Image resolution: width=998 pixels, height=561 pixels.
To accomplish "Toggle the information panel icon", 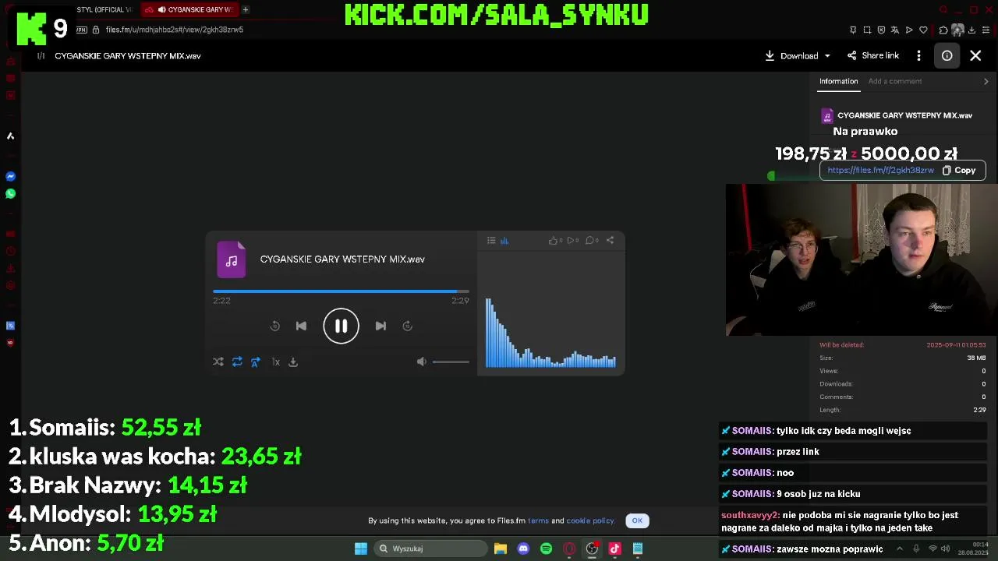I will 947,56.
